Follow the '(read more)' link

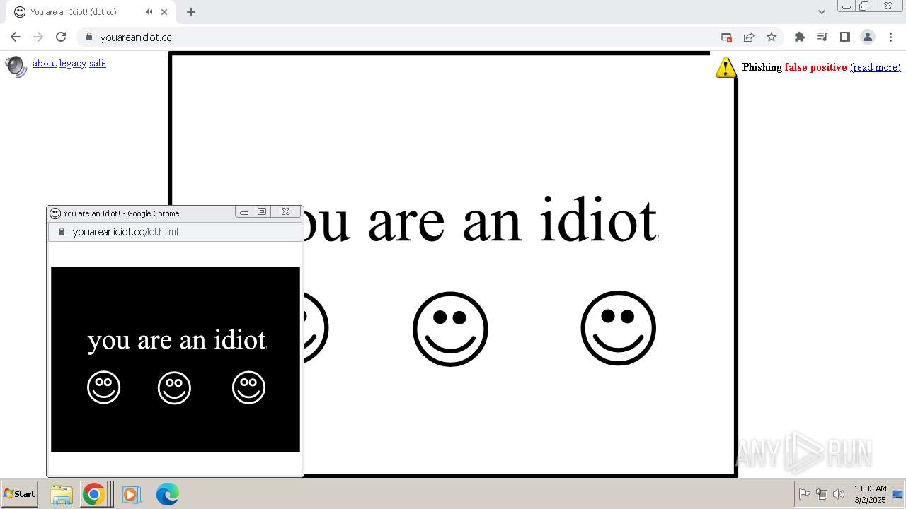tap(876, 67)
